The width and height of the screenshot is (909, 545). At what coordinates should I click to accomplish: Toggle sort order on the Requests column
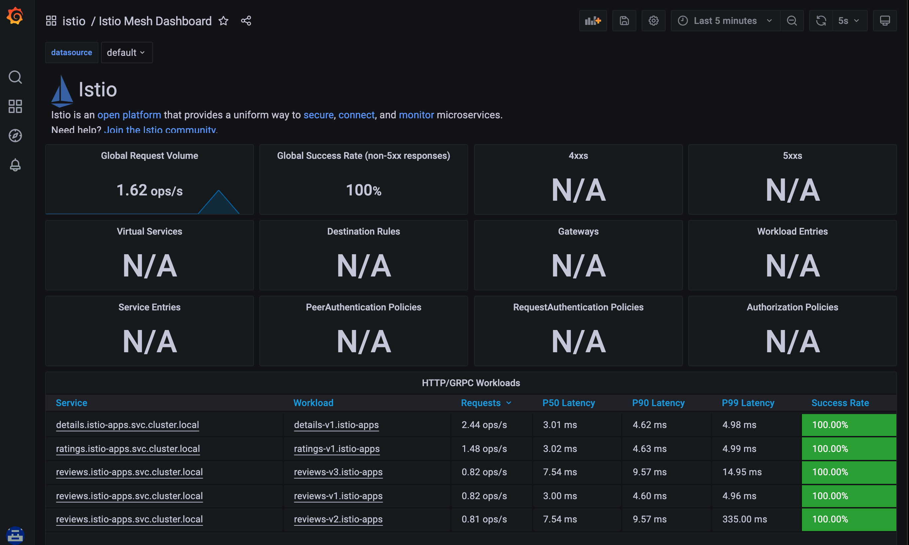click(x=486, y=403)
